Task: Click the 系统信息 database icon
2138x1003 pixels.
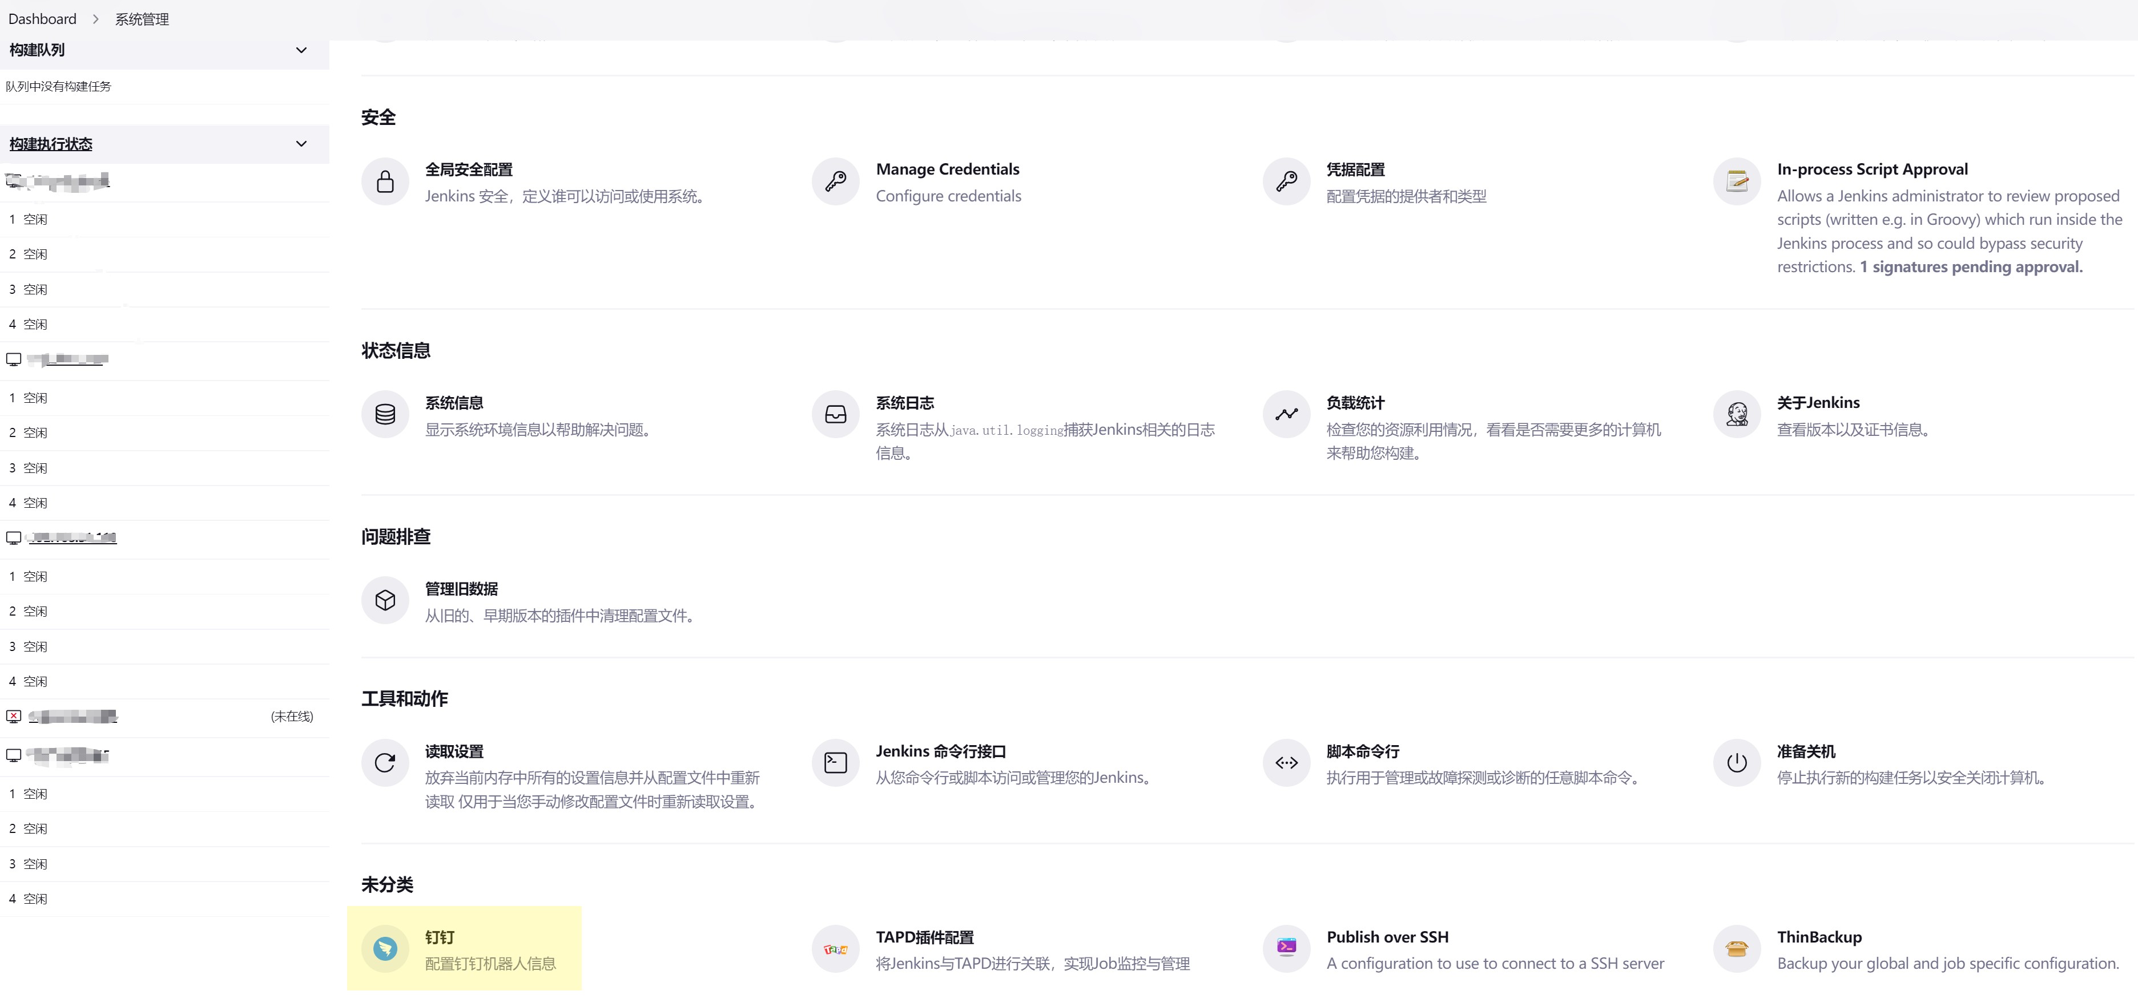Action: [385, 414]
